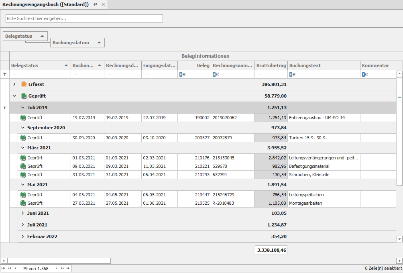The height and width of the screenshot is (273, 403).
Task: Collapse the März 2021 group
Action: tap(23, 148)
